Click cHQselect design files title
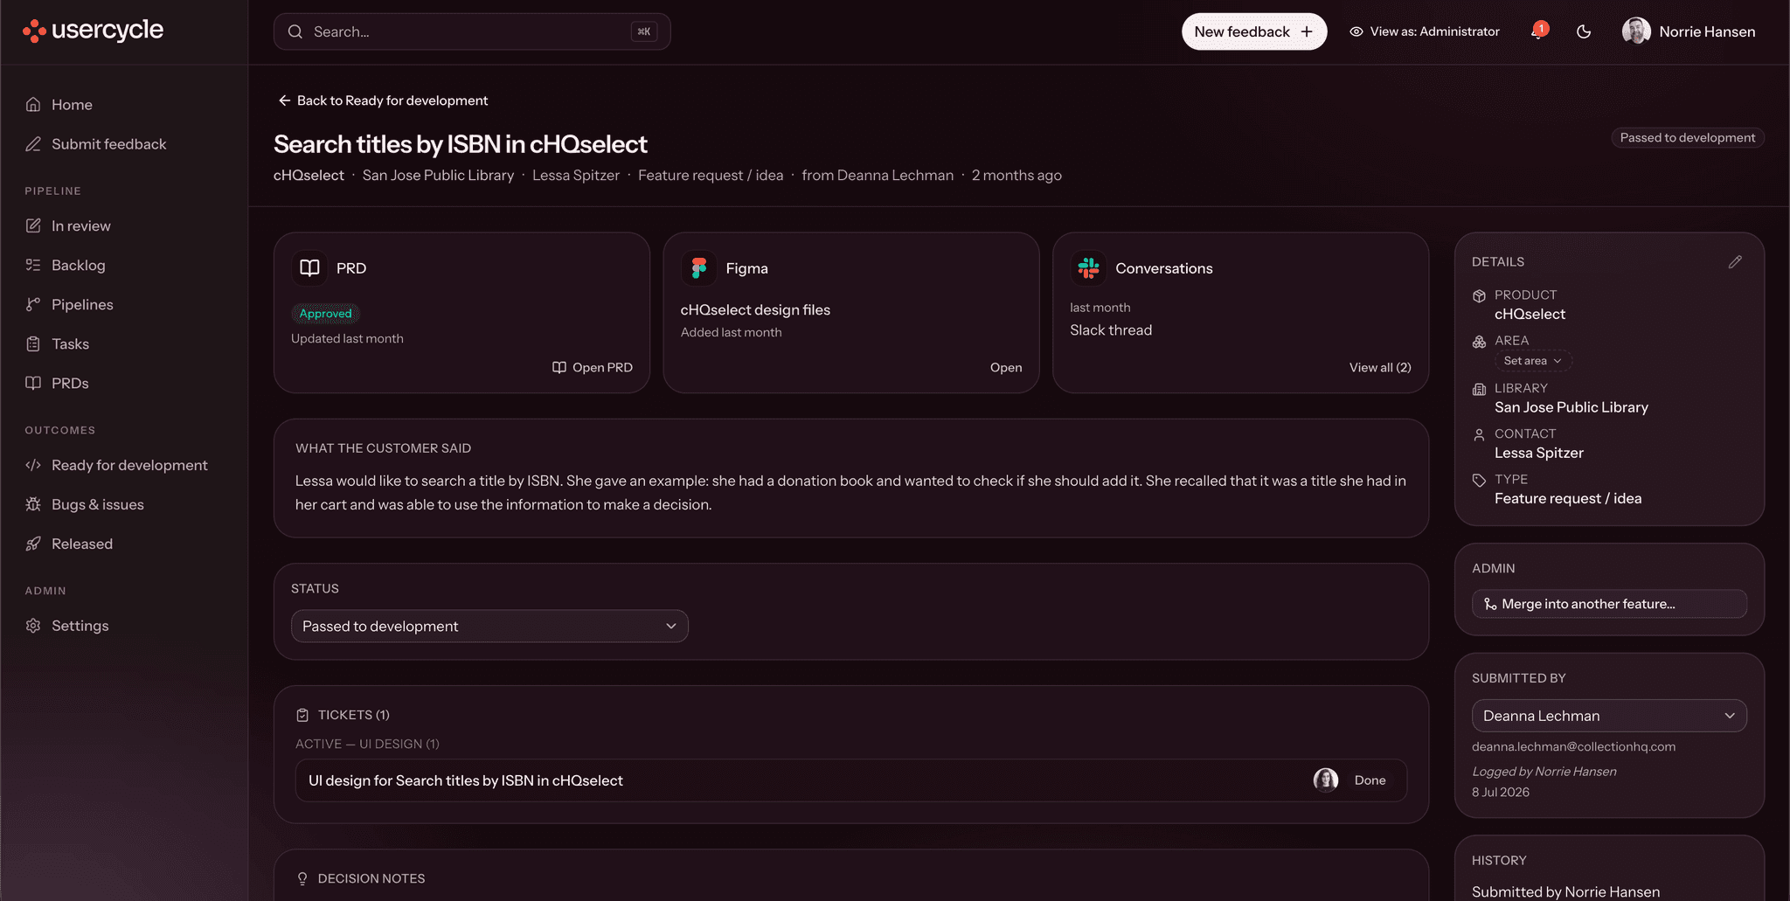Image resolution: width=1790 pixels, height=901 pixels. point(755,310)
